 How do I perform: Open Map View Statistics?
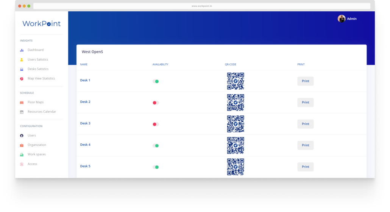click(x=41, y=78)
